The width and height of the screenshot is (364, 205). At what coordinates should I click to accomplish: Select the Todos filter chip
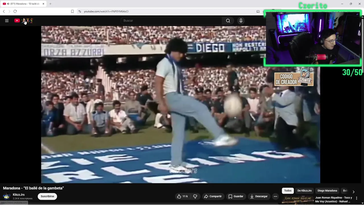tap(288, 191)
